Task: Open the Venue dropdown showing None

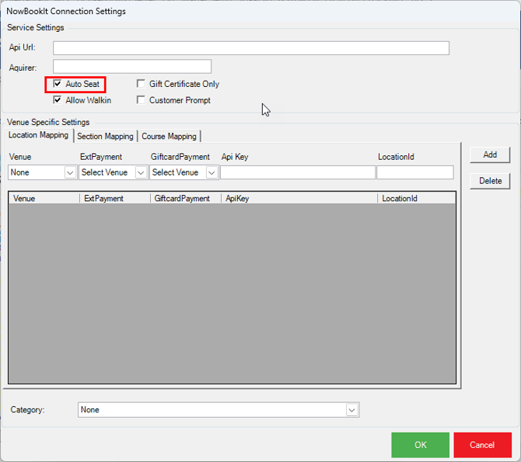Action: pyautogui.click(x=70, y=172)
